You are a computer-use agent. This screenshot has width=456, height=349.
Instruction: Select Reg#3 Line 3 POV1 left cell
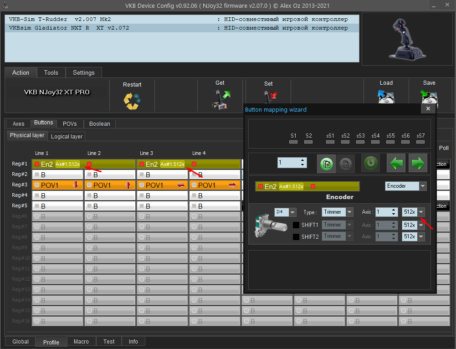click(x=163, y=185)
